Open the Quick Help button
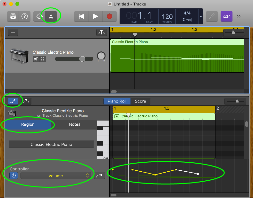This screenshot has height=198, width=253. [24, 16]
